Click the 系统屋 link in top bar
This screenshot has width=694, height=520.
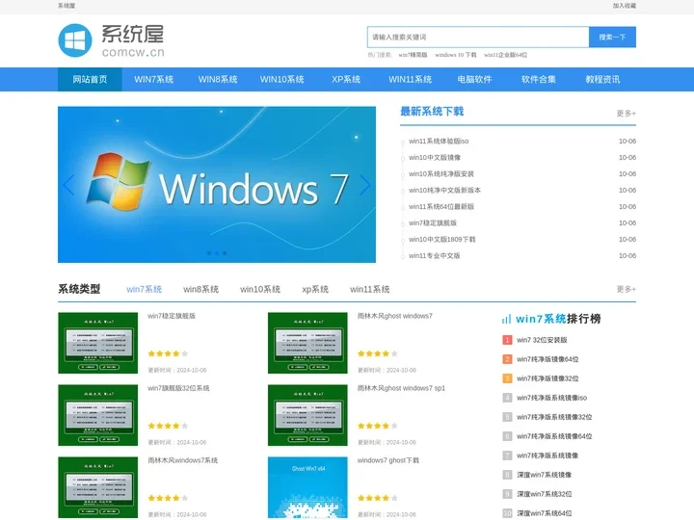[x=67, y=6]
